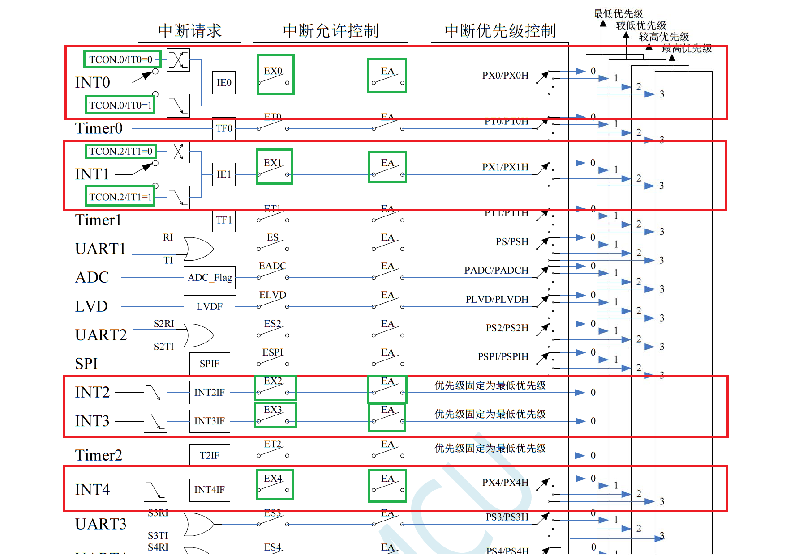Click the IE1 flag box
The image size is (786, 555).
click(224, 174)
